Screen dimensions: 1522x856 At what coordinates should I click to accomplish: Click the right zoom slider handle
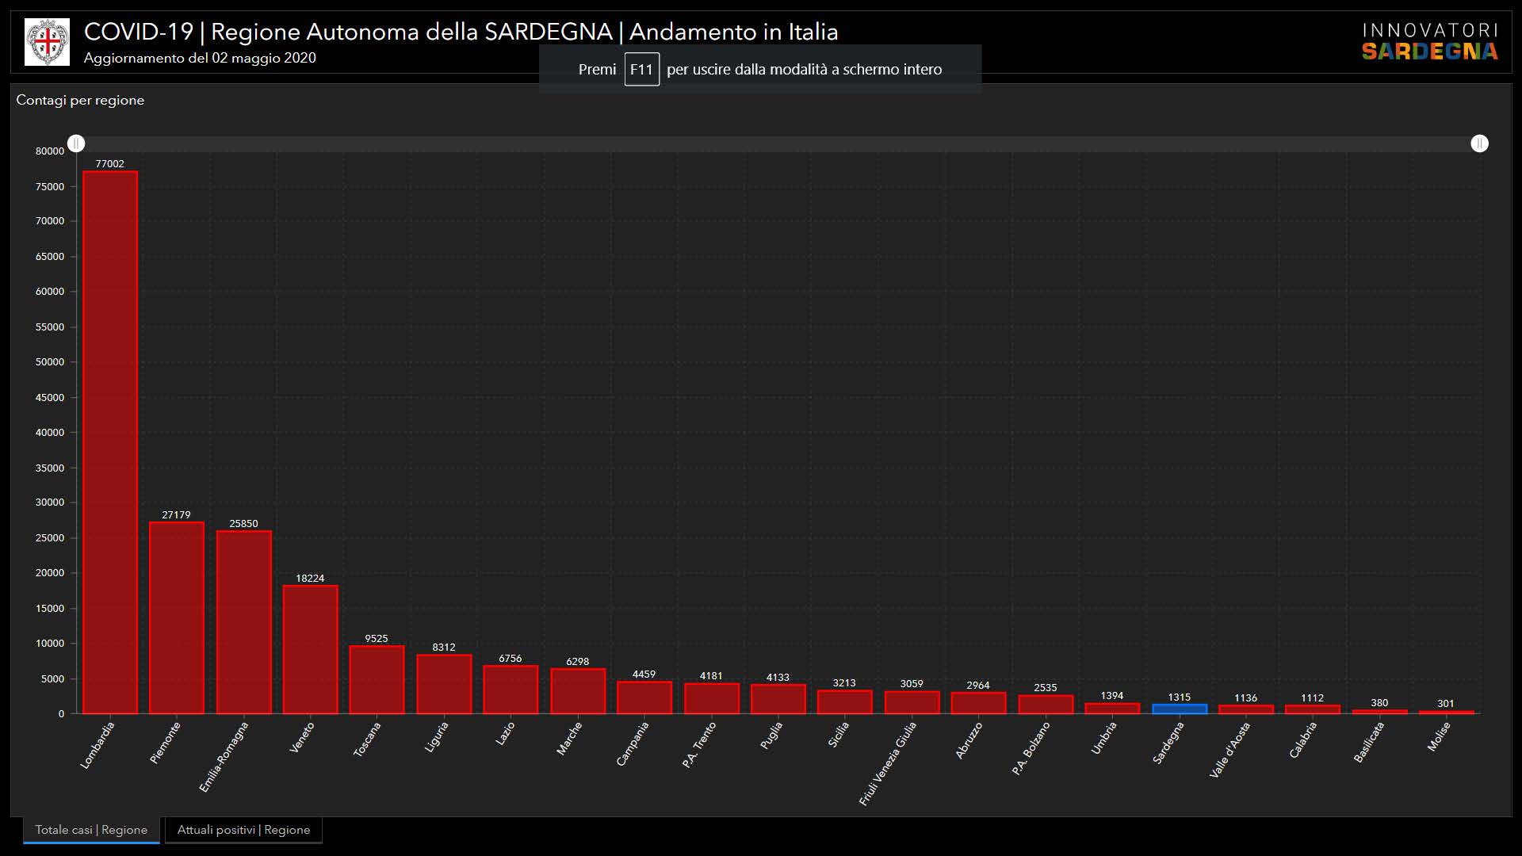pyautogui.click(x=1479, y=143)
